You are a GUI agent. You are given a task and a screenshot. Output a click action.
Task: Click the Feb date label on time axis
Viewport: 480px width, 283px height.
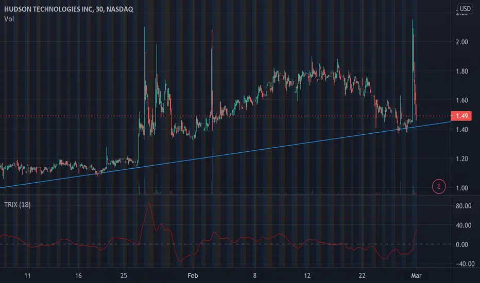(x=193, y=276)
